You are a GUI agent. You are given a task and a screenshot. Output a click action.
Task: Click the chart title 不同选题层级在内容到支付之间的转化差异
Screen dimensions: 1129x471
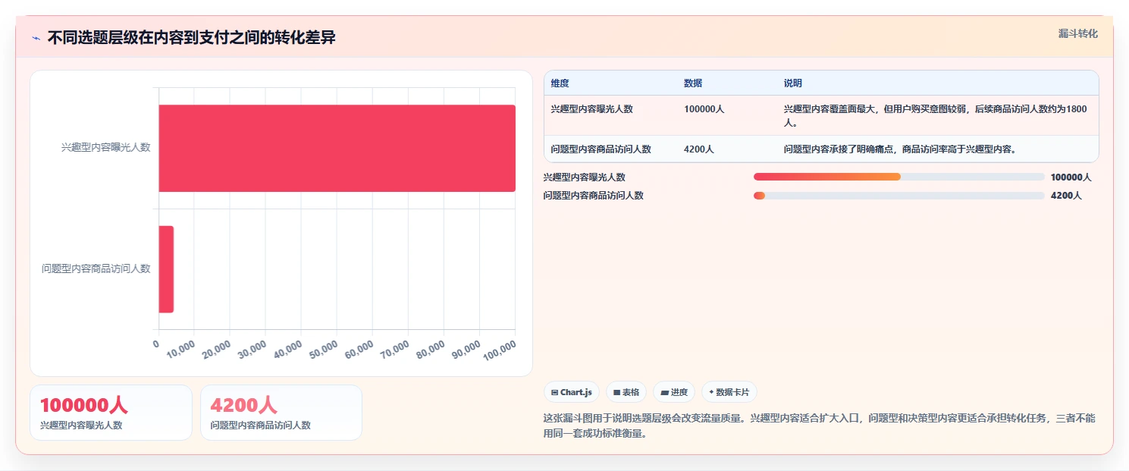click(x=192, y=38)
